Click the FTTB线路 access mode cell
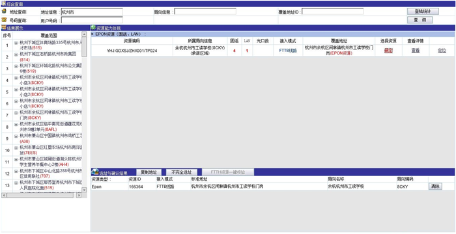456x234 pixels. (x=288, y=50)
